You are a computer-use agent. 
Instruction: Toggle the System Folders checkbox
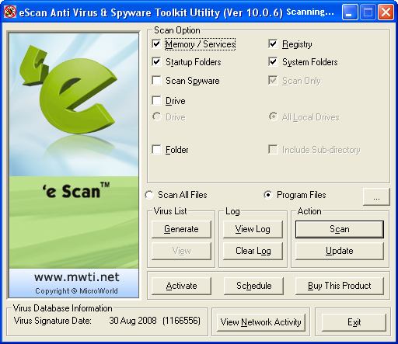(273, 61)
